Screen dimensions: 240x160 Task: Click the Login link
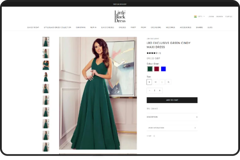coord(211,17)
